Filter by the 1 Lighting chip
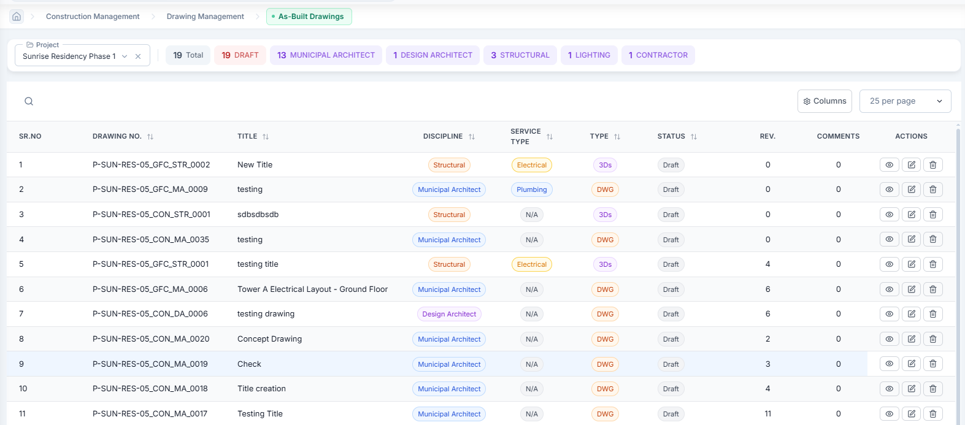965x425 pixels. click(589, 55)
